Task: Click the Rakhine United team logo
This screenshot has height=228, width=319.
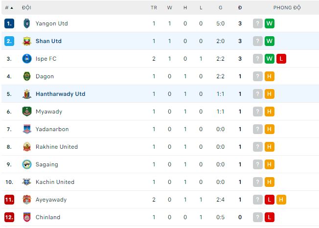Action: tap(26, 147)
